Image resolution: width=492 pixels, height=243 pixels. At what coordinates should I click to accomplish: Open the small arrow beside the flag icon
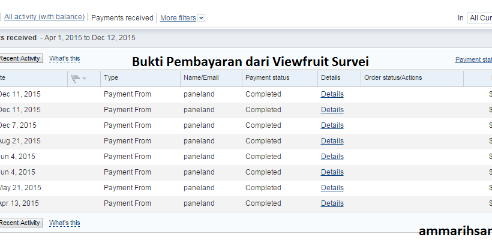85,79
